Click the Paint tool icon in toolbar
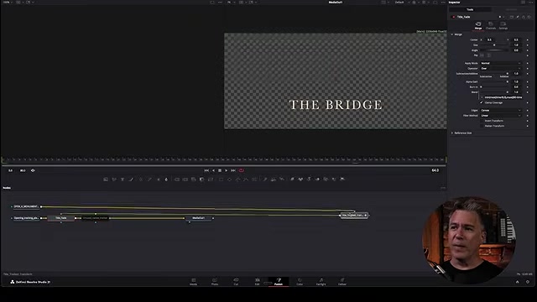 click(x=131, y=179)
